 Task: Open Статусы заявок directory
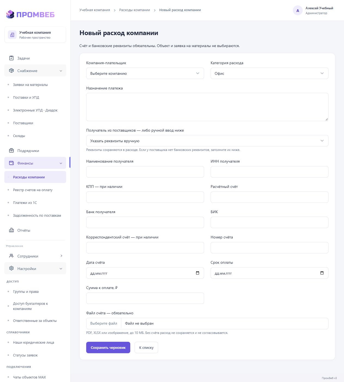pyautogui.click(x=25, y=355)
